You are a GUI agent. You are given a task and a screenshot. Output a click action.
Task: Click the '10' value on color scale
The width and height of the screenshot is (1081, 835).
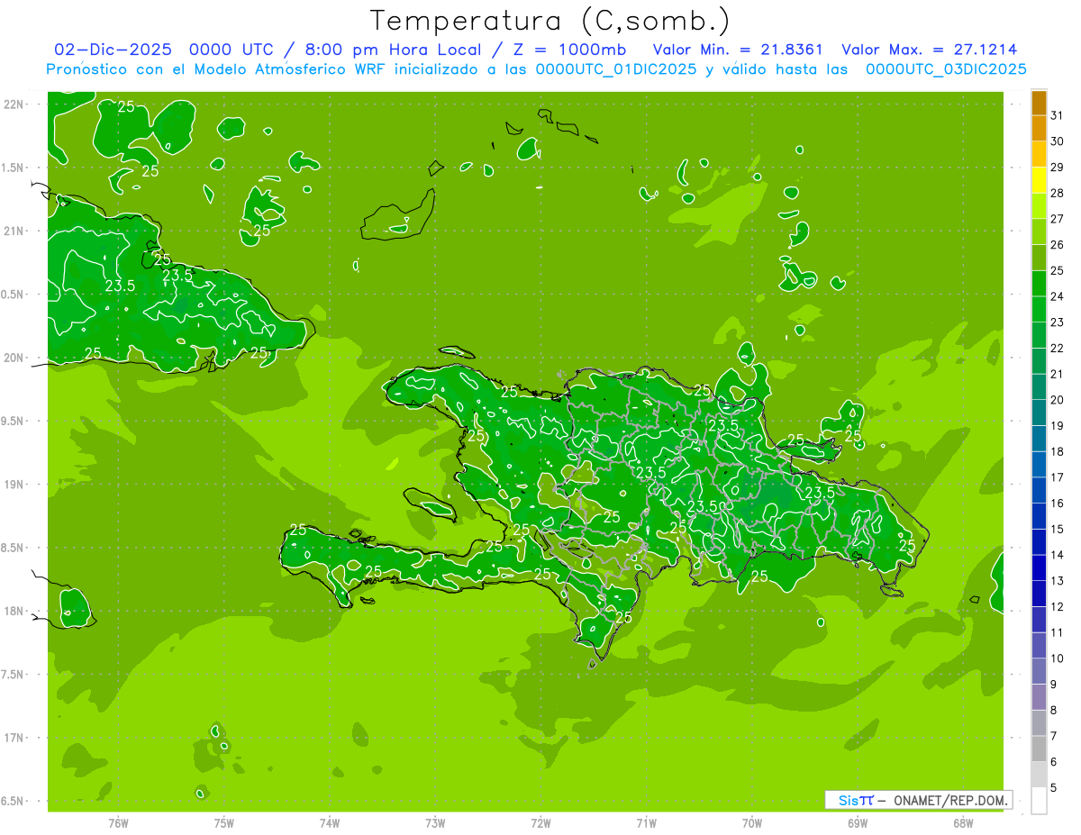tap(1057, 658)
